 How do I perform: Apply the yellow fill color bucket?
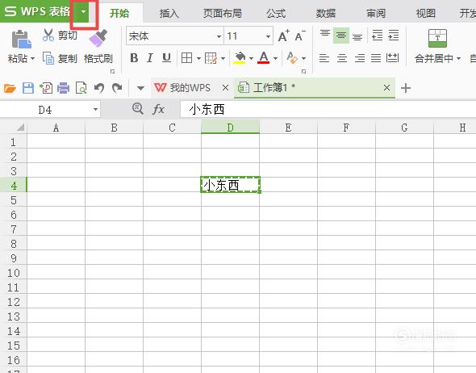click(240, 58)
